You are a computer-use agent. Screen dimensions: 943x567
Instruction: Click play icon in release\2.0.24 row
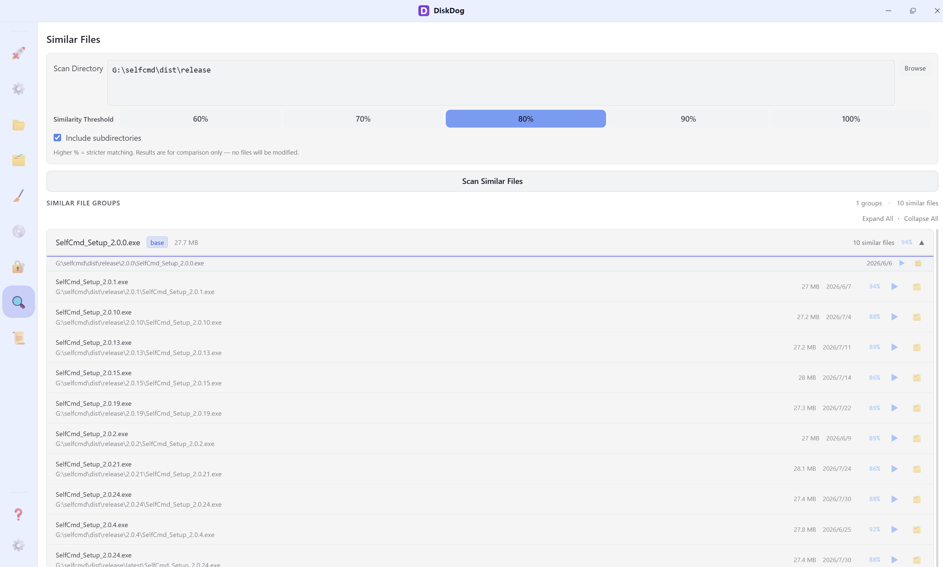pyautogui.click(x=895, y=499)
